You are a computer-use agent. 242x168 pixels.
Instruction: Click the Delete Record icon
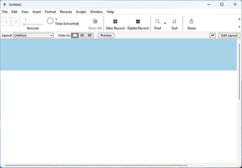point(138,22)
